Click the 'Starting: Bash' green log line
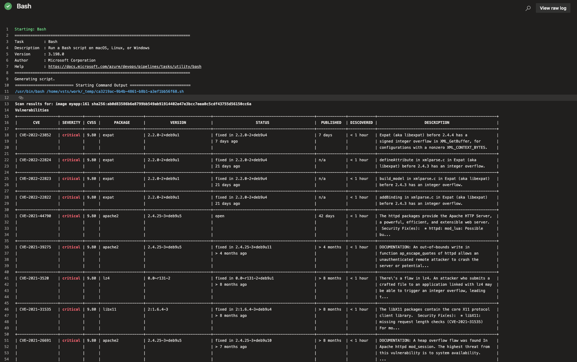The width and height of the screenshot is (577, 362). (30, 29)
